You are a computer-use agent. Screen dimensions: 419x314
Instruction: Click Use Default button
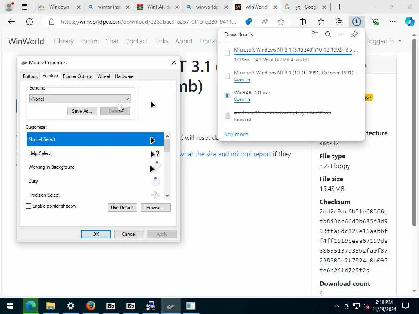click(122, 207)
